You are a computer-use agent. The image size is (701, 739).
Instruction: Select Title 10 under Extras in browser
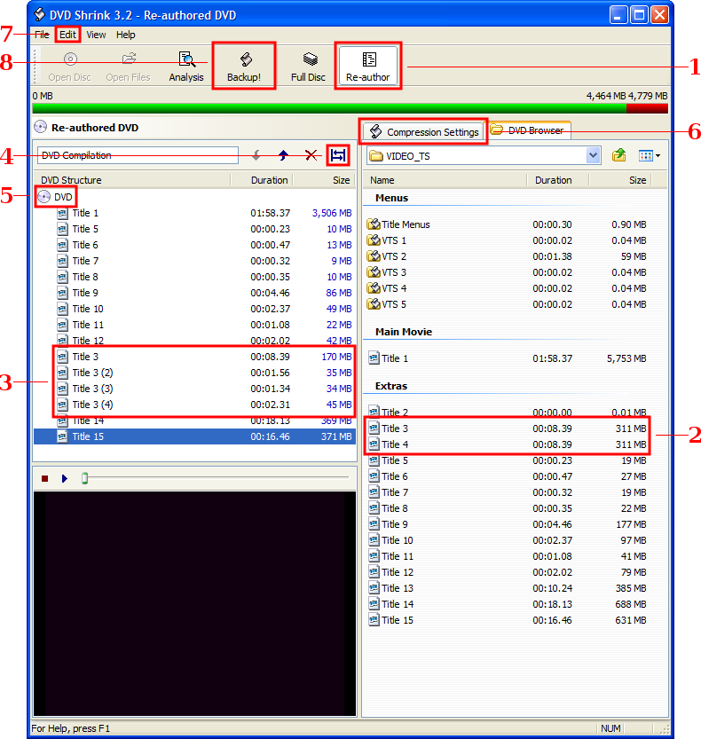pyautogui.click(x=391, y=540)
